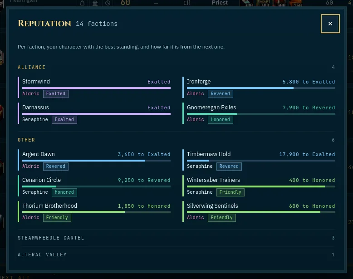
Task: Click Friendly badge under Silverwing Sentinels
Action: (x=222, y=217)
